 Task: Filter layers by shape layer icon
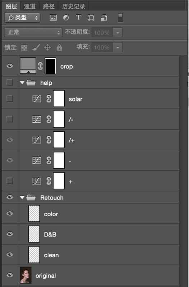pos(91,18)
